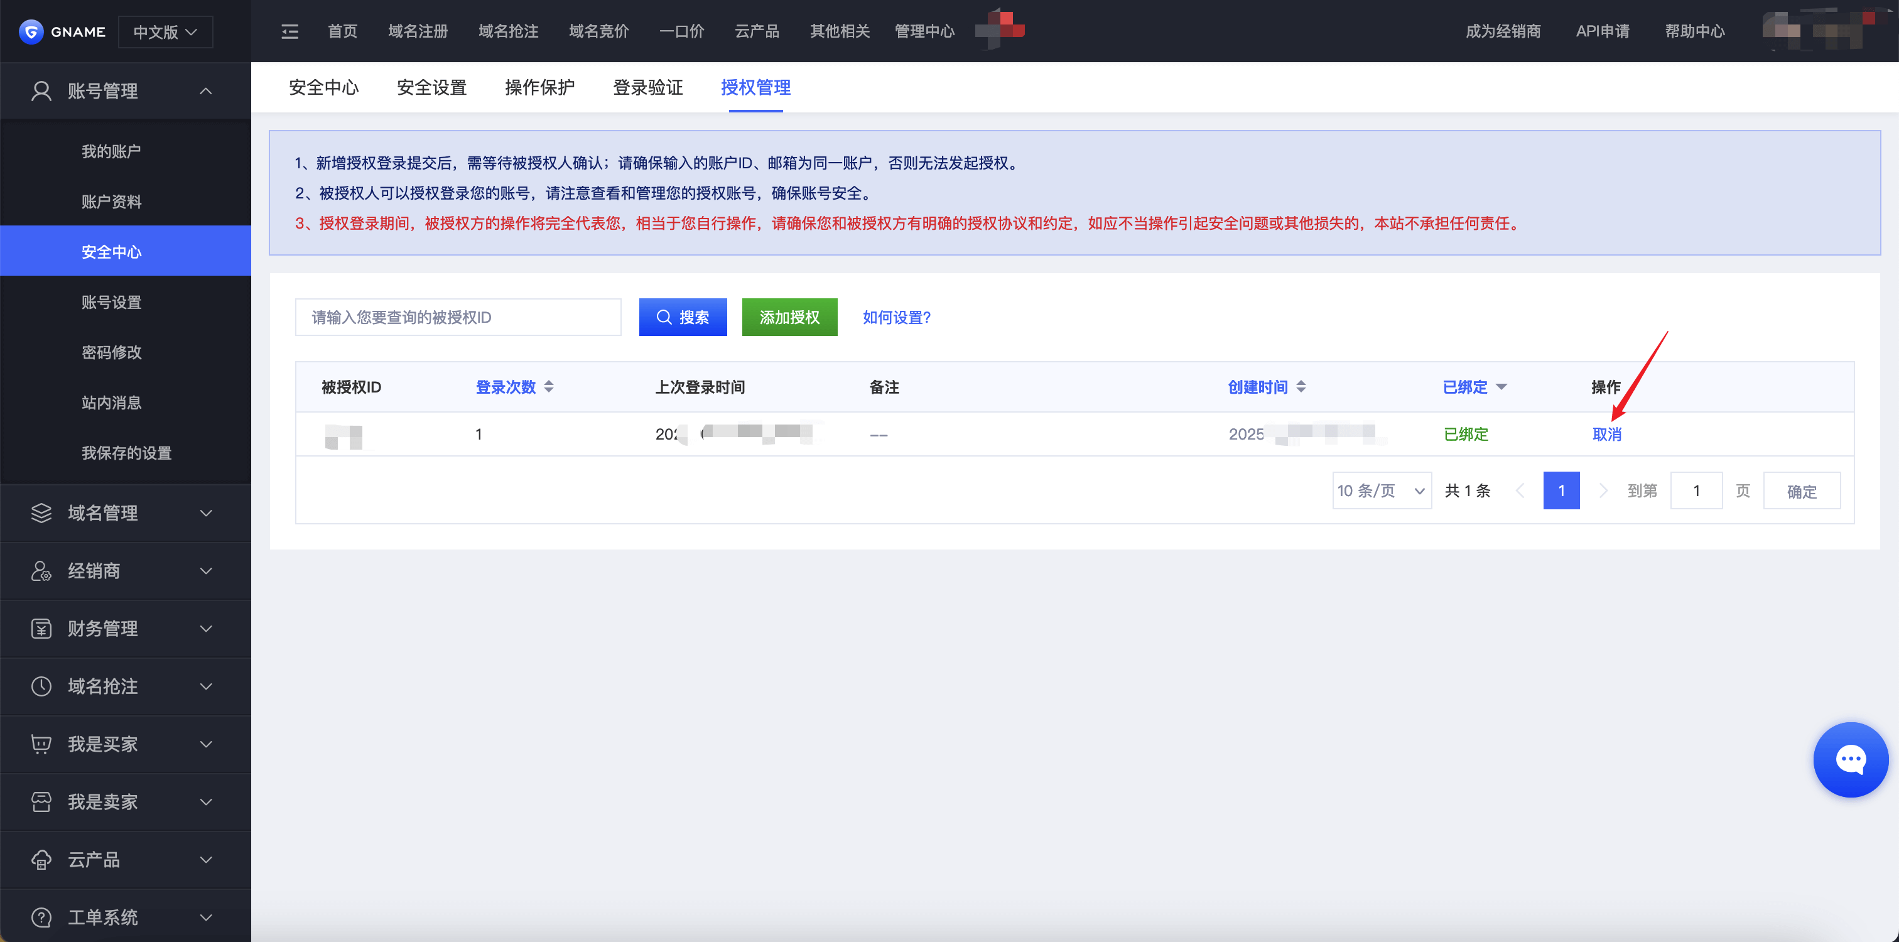Open 管理中心 in the top navigation

[924, 31]
